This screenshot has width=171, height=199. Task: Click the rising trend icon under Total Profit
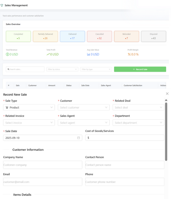tap(48, 54)
